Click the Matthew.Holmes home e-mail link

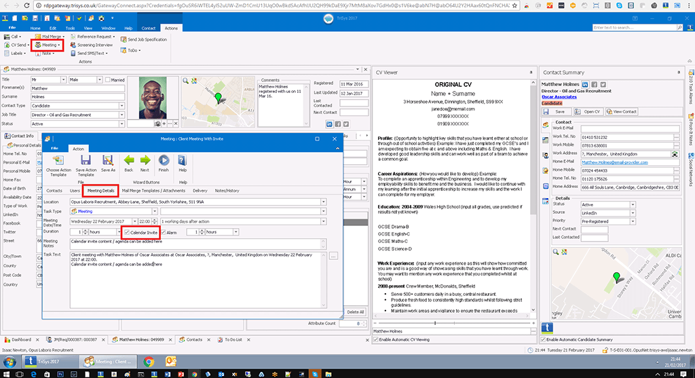(x=615, y=162)
